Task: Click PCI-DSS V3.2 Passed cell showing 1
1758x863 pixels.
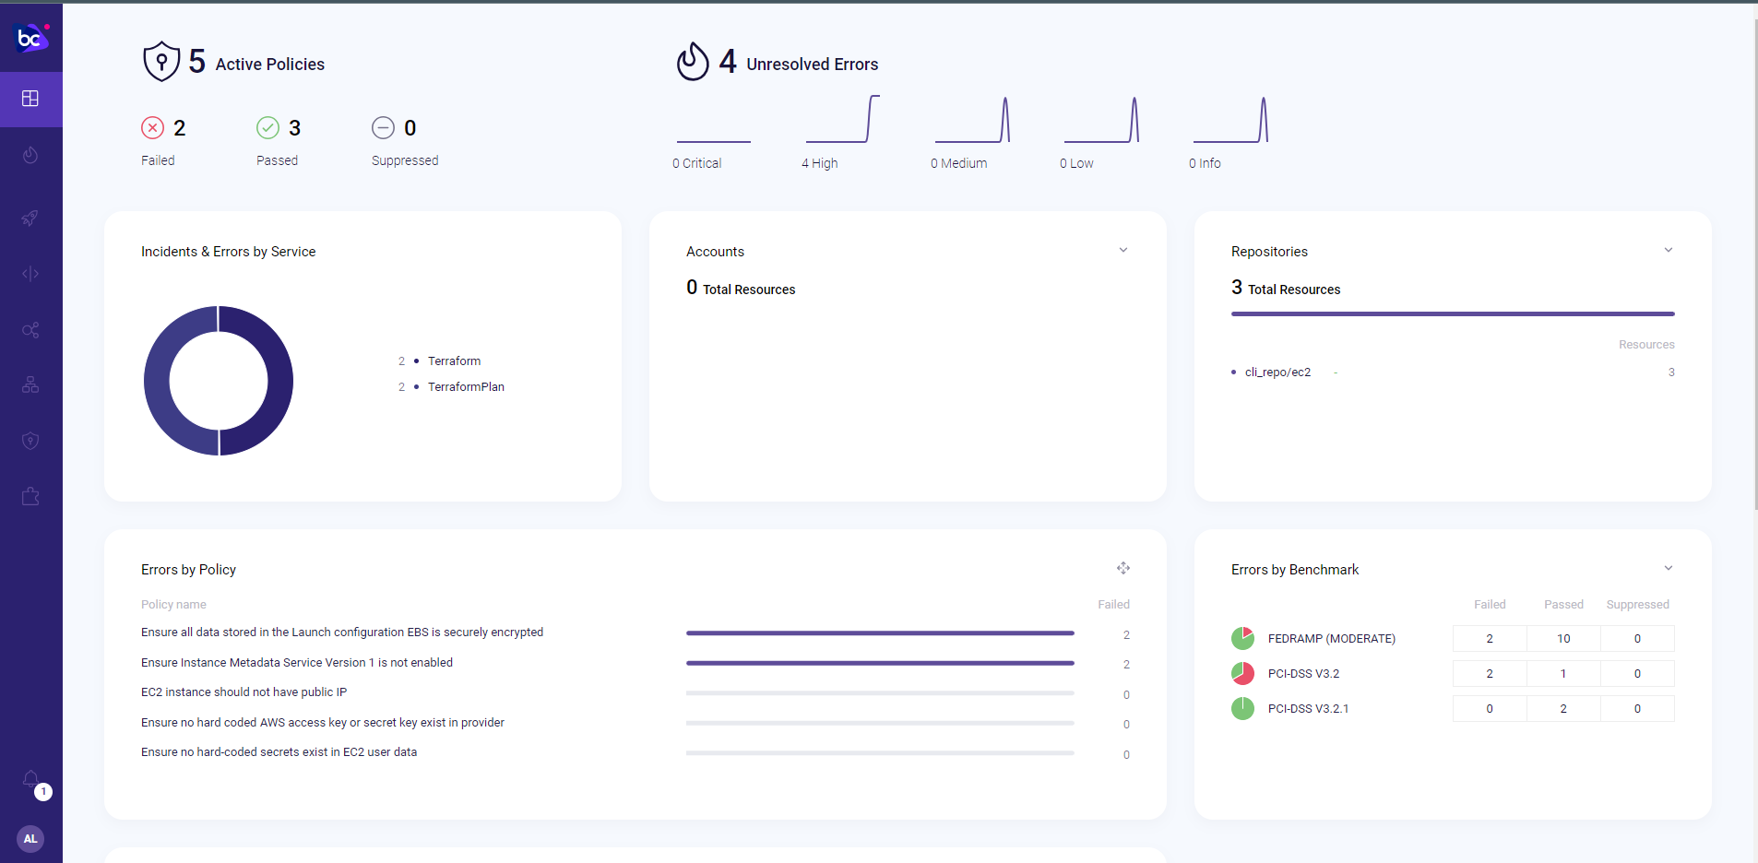Action: (x=1563, y=673)
